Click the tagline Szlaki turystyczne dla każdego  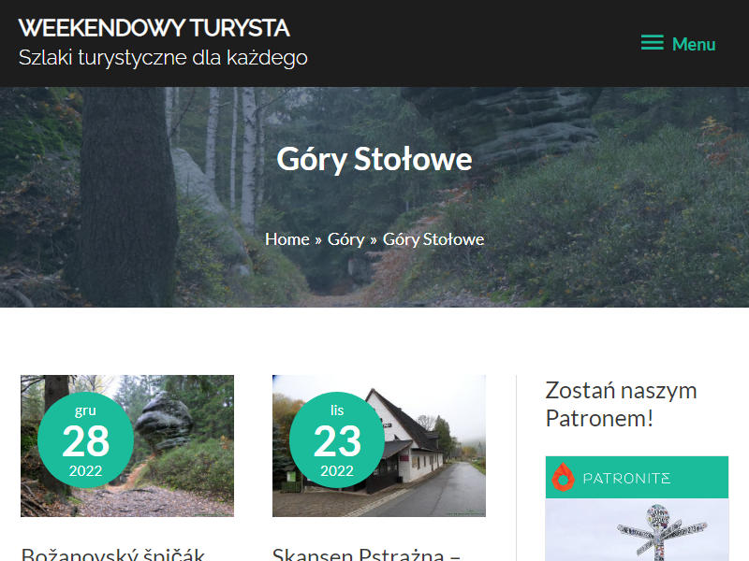[x=163, y=58]
